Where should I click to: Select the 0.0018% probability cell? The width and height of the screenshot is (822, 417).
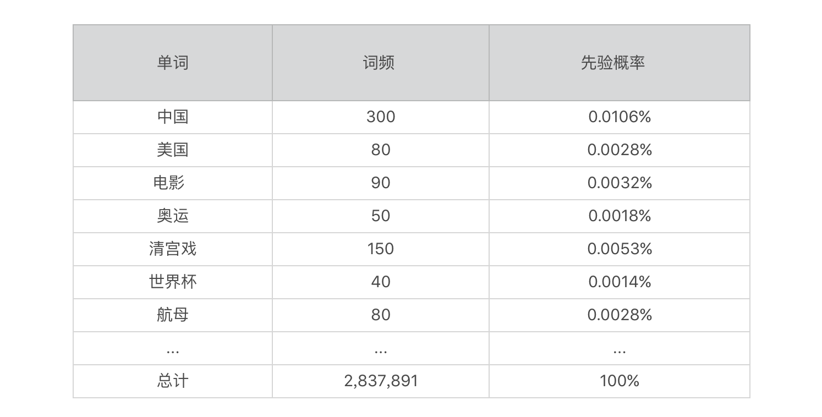619,216
